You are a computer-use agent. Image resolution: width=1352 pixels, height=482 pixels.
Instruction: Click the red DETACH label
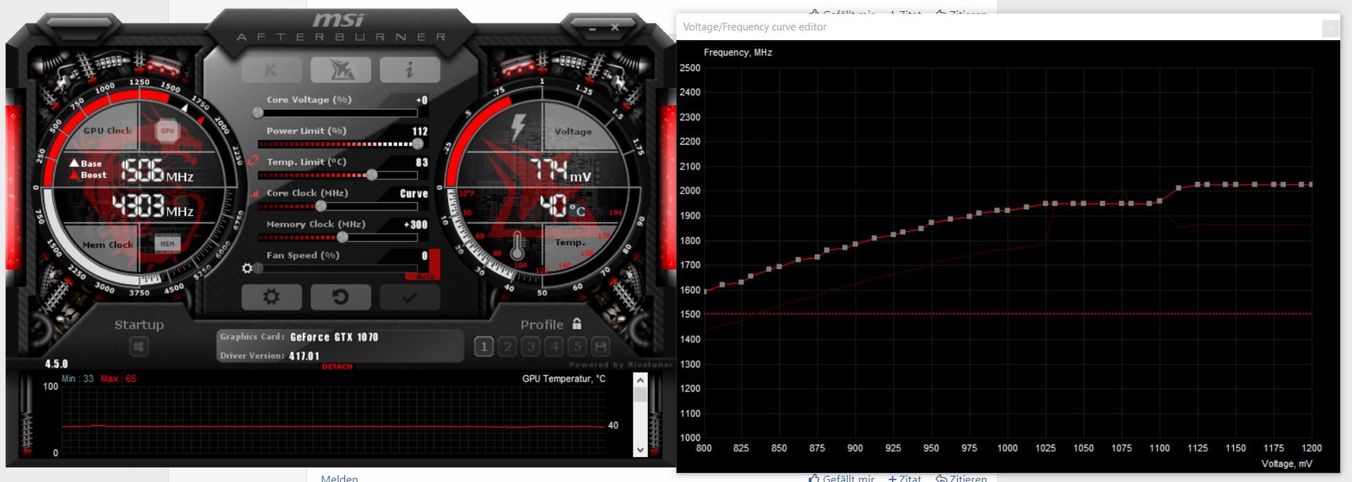tap(337, 367)
